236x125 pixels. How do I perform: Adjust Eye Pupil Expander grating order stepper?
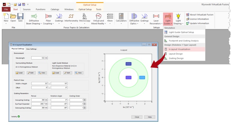(x=85, y=104)
